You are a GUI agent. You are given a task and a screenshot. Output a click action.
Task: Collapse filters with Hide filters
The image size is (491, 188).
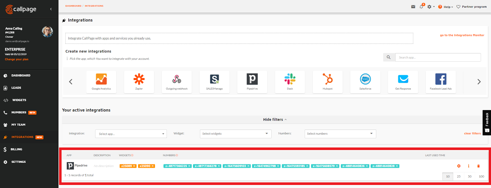(x=275, y=120)
